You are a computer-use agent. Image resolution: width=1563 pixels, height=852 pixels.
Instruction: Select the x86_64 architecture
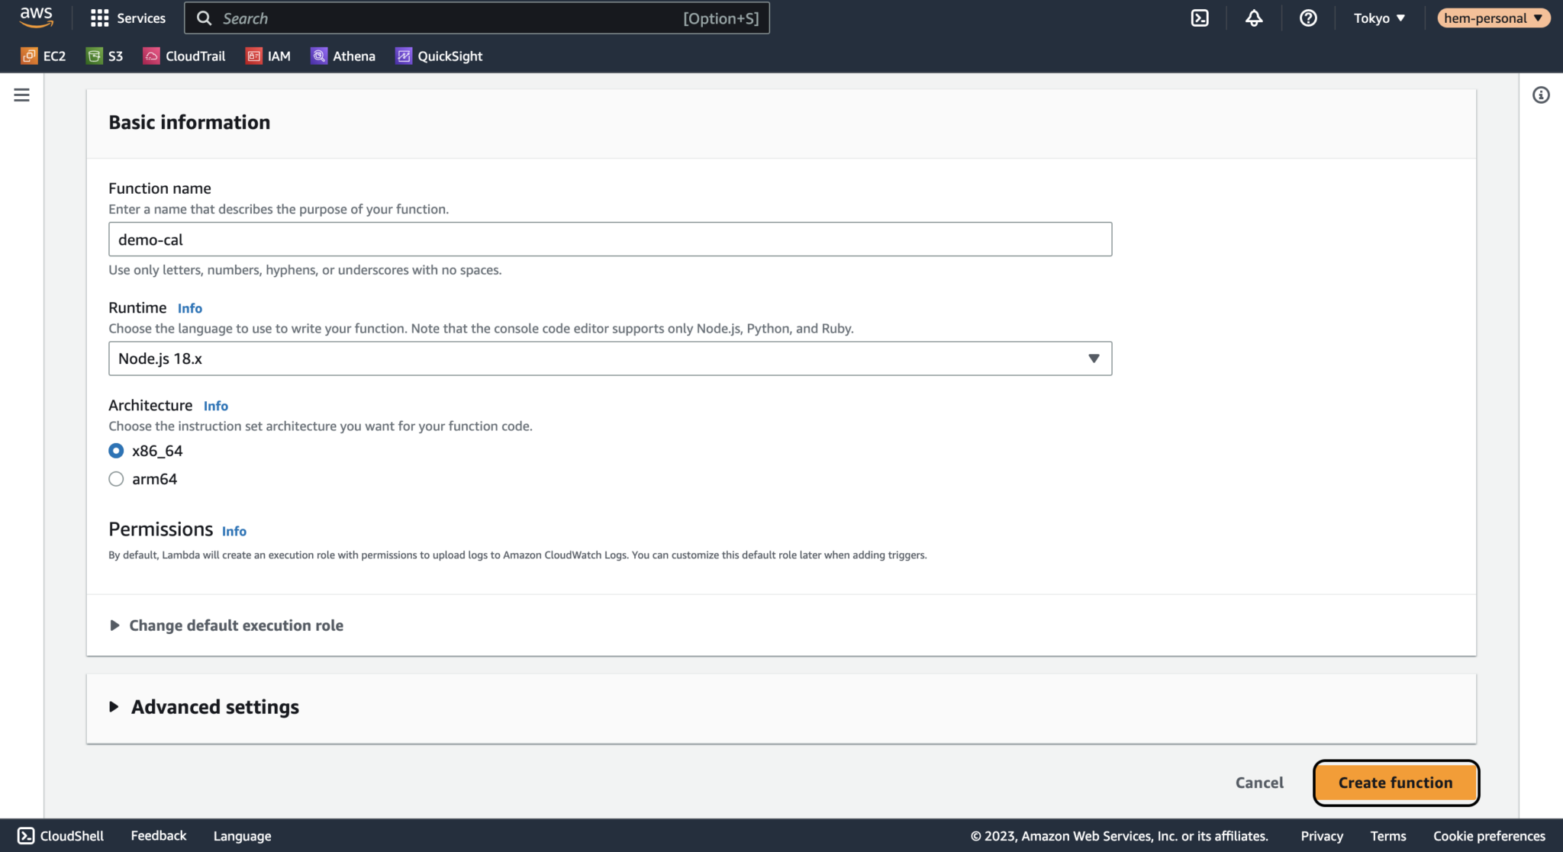116,451
